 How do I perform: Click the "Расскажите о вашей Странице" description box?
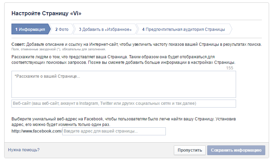[x=123, y=84]
